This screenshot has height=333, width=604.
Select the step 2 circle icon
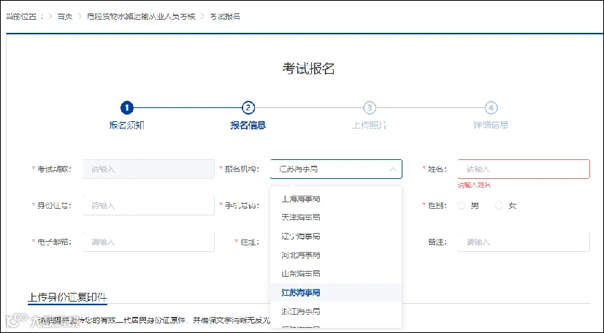[248, 108]
